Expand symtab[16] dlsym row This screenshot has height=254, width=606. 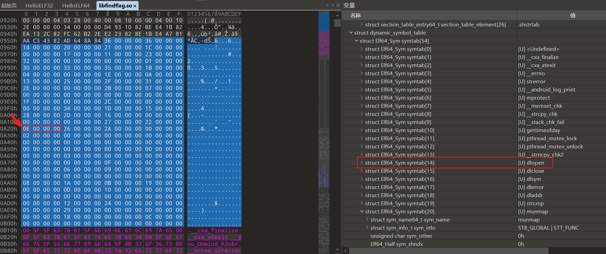362,179
